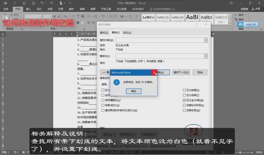Open the Replace with dropdown arrow
This screenshot has width=264, height=155.
(x=205, y=56)
